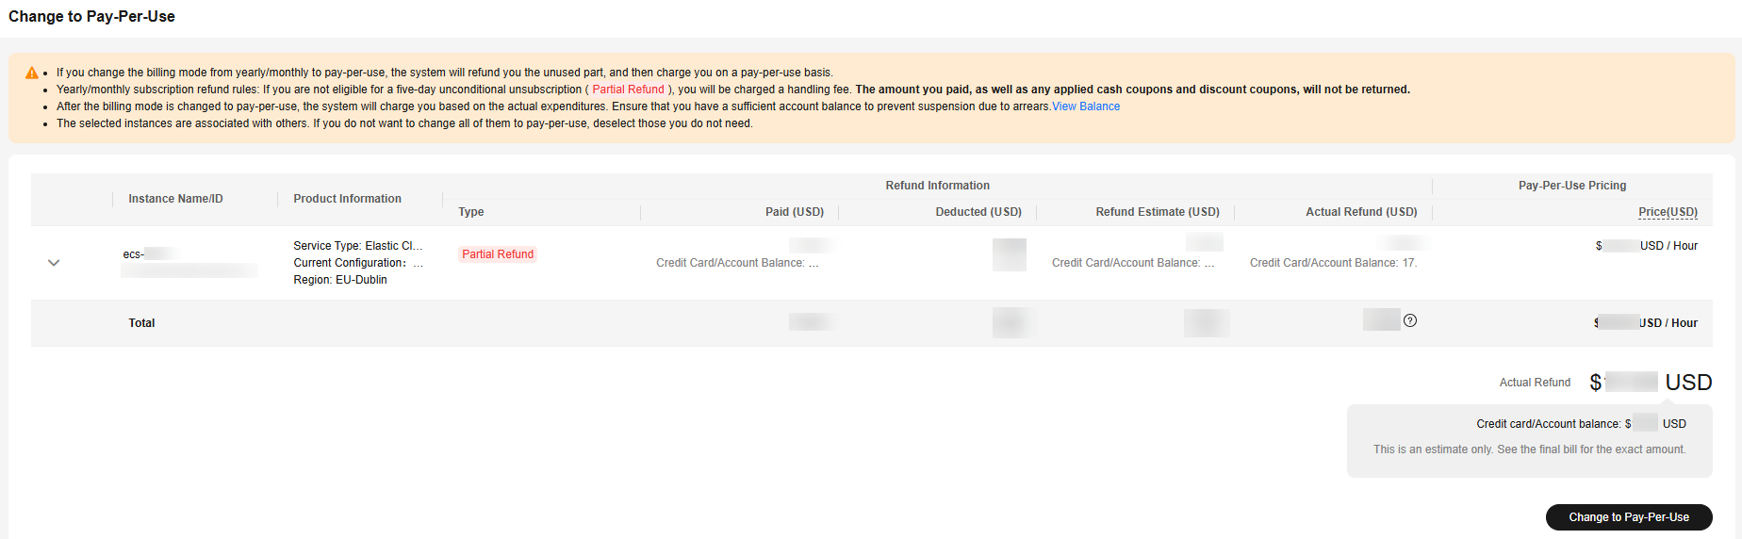Click the underlined Price(USD) column header
The height and width of the screenshot is (539, 1742).
pyautogui.click(x=1668, y=212)
